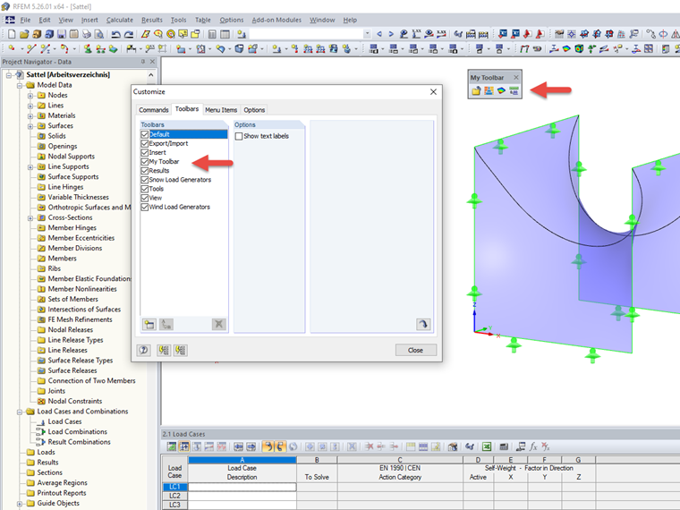Uncheck Snow Load Generators toolbar
This screenshot has height=510, width=680.
144,180
